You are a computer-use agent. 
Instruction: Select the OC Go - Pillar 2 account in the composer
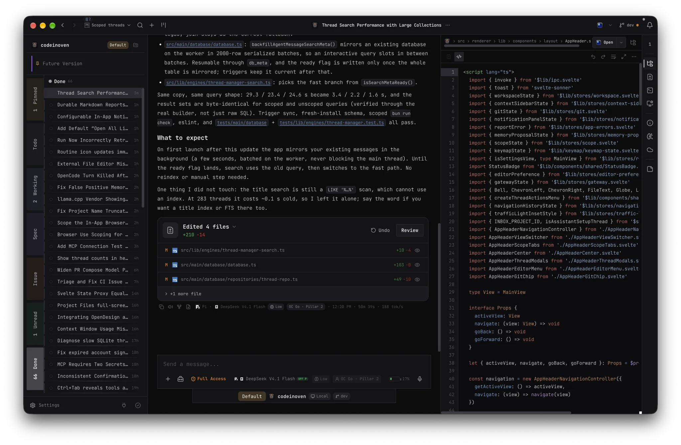(357, 379)
